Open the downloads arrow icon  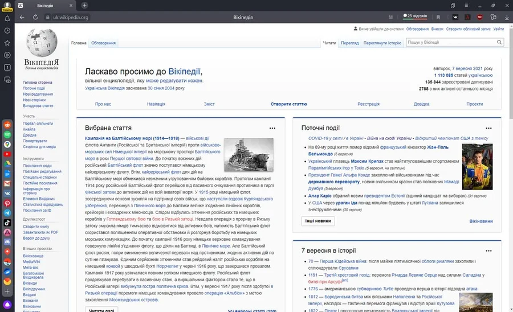[507, 17]
